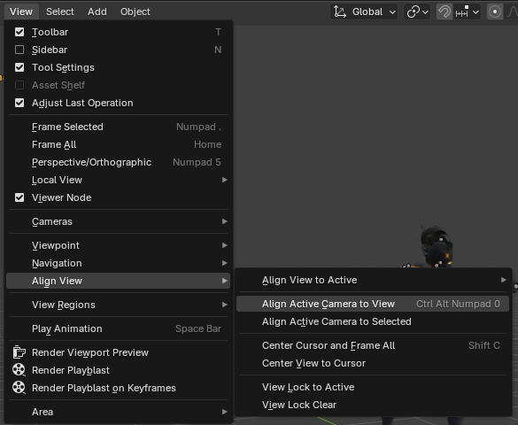Open the Object menu

[x=135, y=12]
